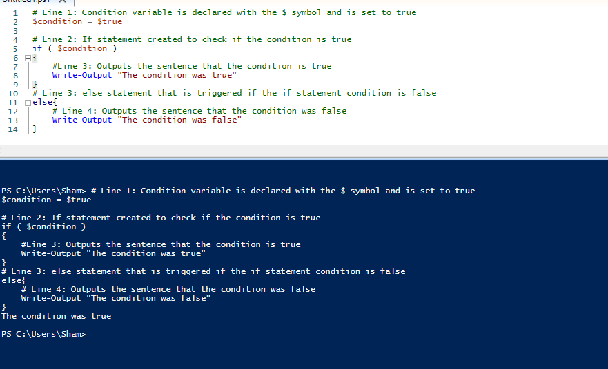Collapse the if block at line 6
This screenshot has width=608, height=369.
(x=28, y=58)
